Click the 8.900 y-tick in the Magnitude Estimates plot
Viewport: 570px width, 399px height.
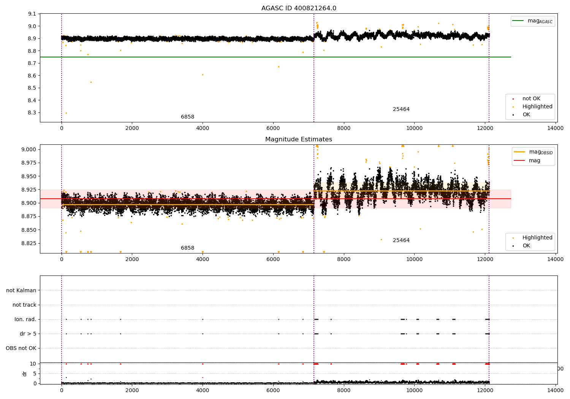pos(29,203)
